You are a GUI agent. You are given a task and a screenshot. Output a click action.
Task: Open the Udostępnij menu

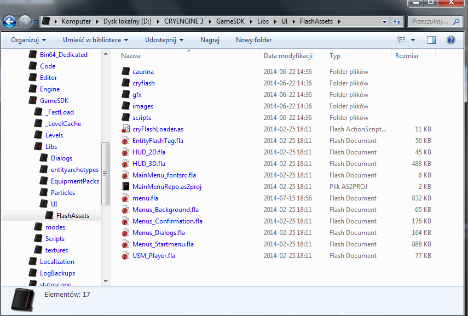(x=164, y=40)
